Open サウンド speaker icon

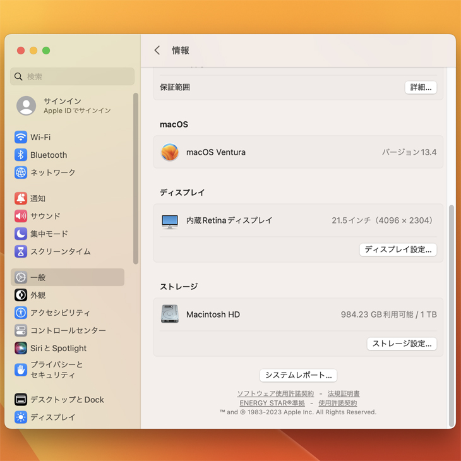(x=21, y=216)
